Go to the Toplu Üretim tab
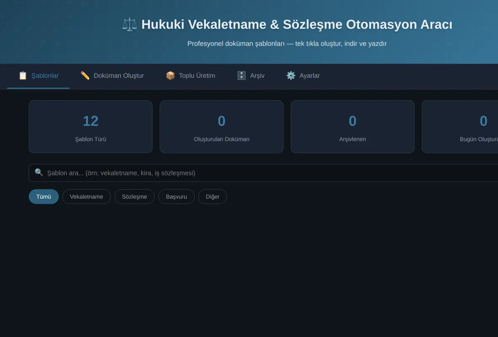This screenshot has height=337, width=498. click(x=190, y=76)
